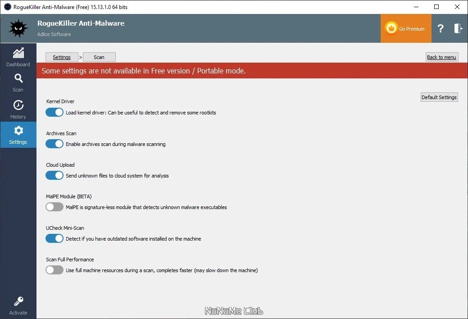Image resolution: width=468 pixels, height=319 pixels.
Task: Select the Settings gear icon in sidebar
Action: pyautogui.click(x=18, y=131)
